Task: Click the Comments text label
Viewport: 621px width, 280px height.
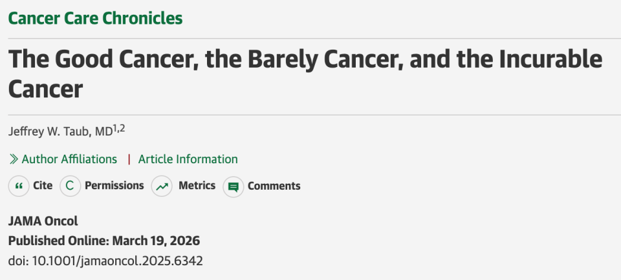Action: point(274,186)
